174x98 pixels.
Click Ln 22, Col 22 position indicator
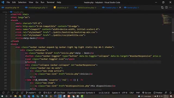(104, 93)
